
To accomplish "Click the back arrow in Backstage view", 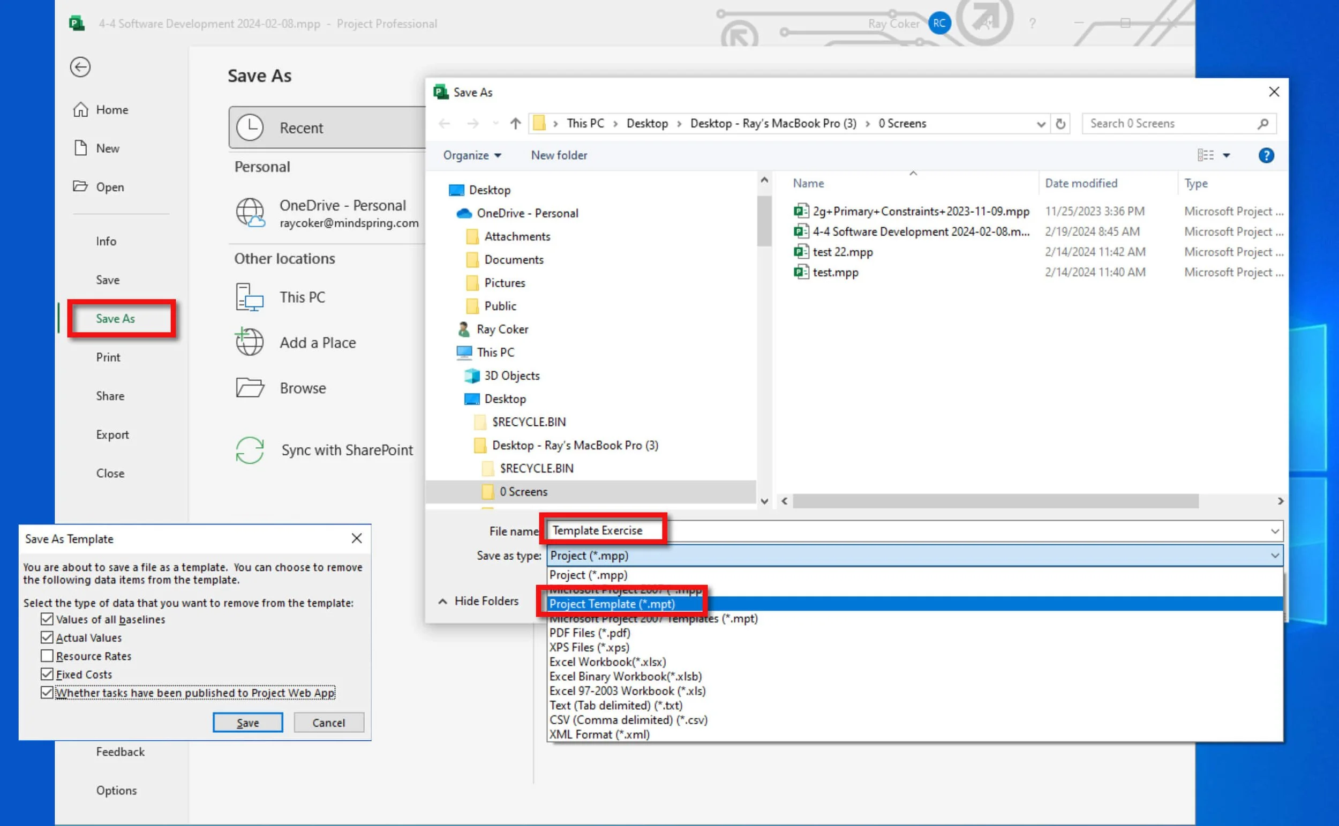I will point(80,67).
